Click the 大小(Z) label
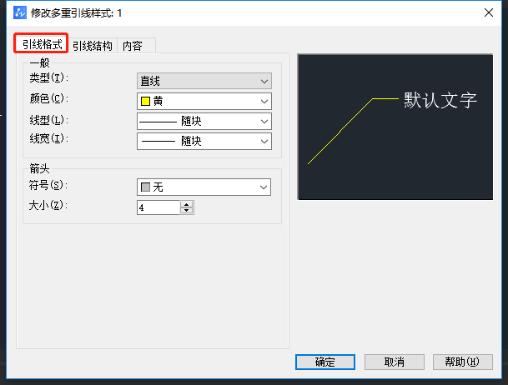This screenshot has width=508, height=385. point(48,205)
